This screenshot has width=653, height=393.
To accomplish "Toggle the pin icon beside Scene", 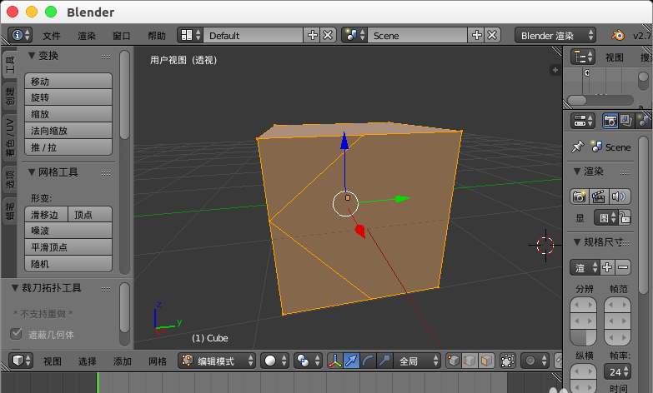I will [x=578, y=147].
